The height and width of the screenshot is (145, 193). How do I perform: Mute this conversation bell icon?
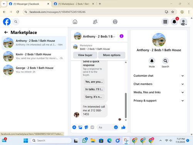pos(152,61)
